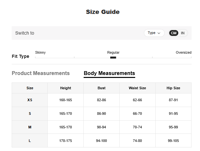Select the XS size row label
The height and width of the screenshot is (151, 200).
pyautogui.click(x=30, y=100)
